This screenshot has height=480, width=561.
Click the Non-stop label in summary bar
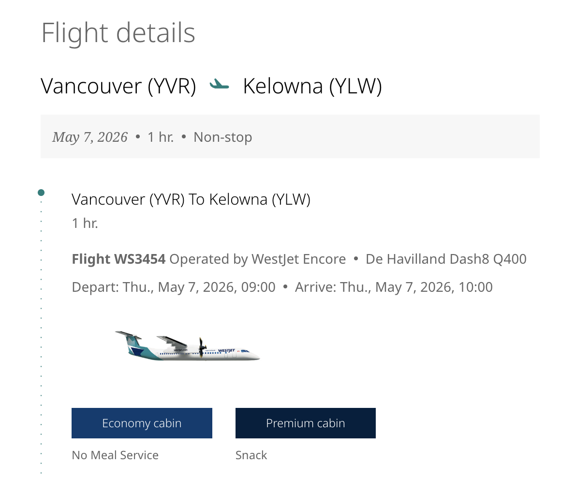point(222,137)
